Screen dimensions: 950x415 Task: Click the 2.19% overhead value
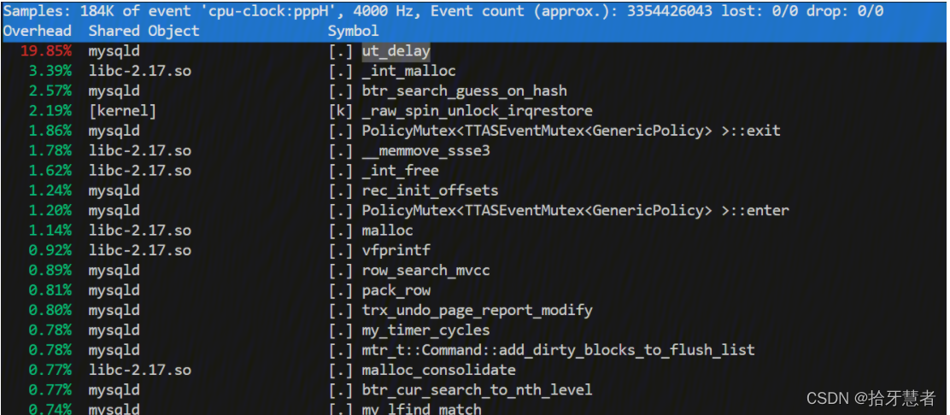[50, 112]
